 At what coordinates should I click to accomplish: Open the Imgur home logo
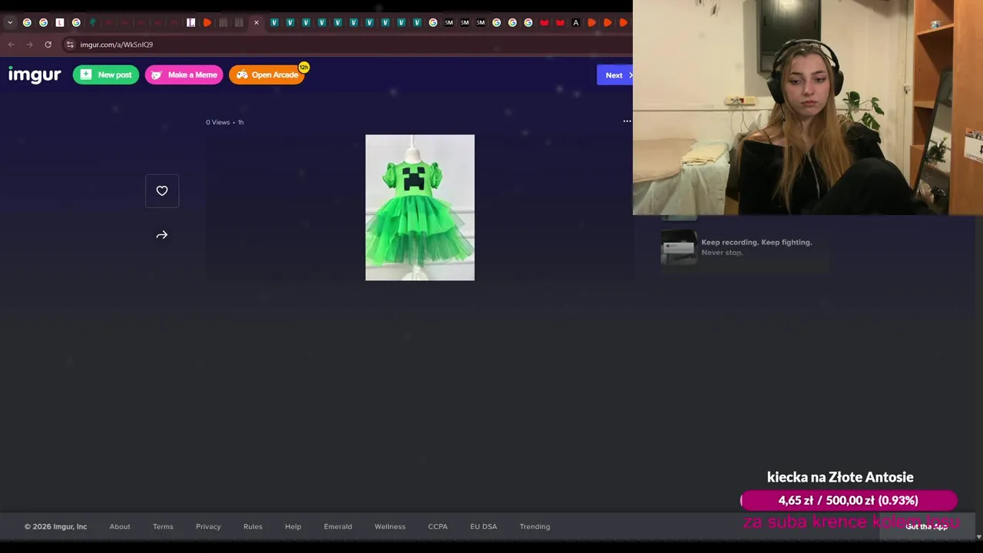35,75
